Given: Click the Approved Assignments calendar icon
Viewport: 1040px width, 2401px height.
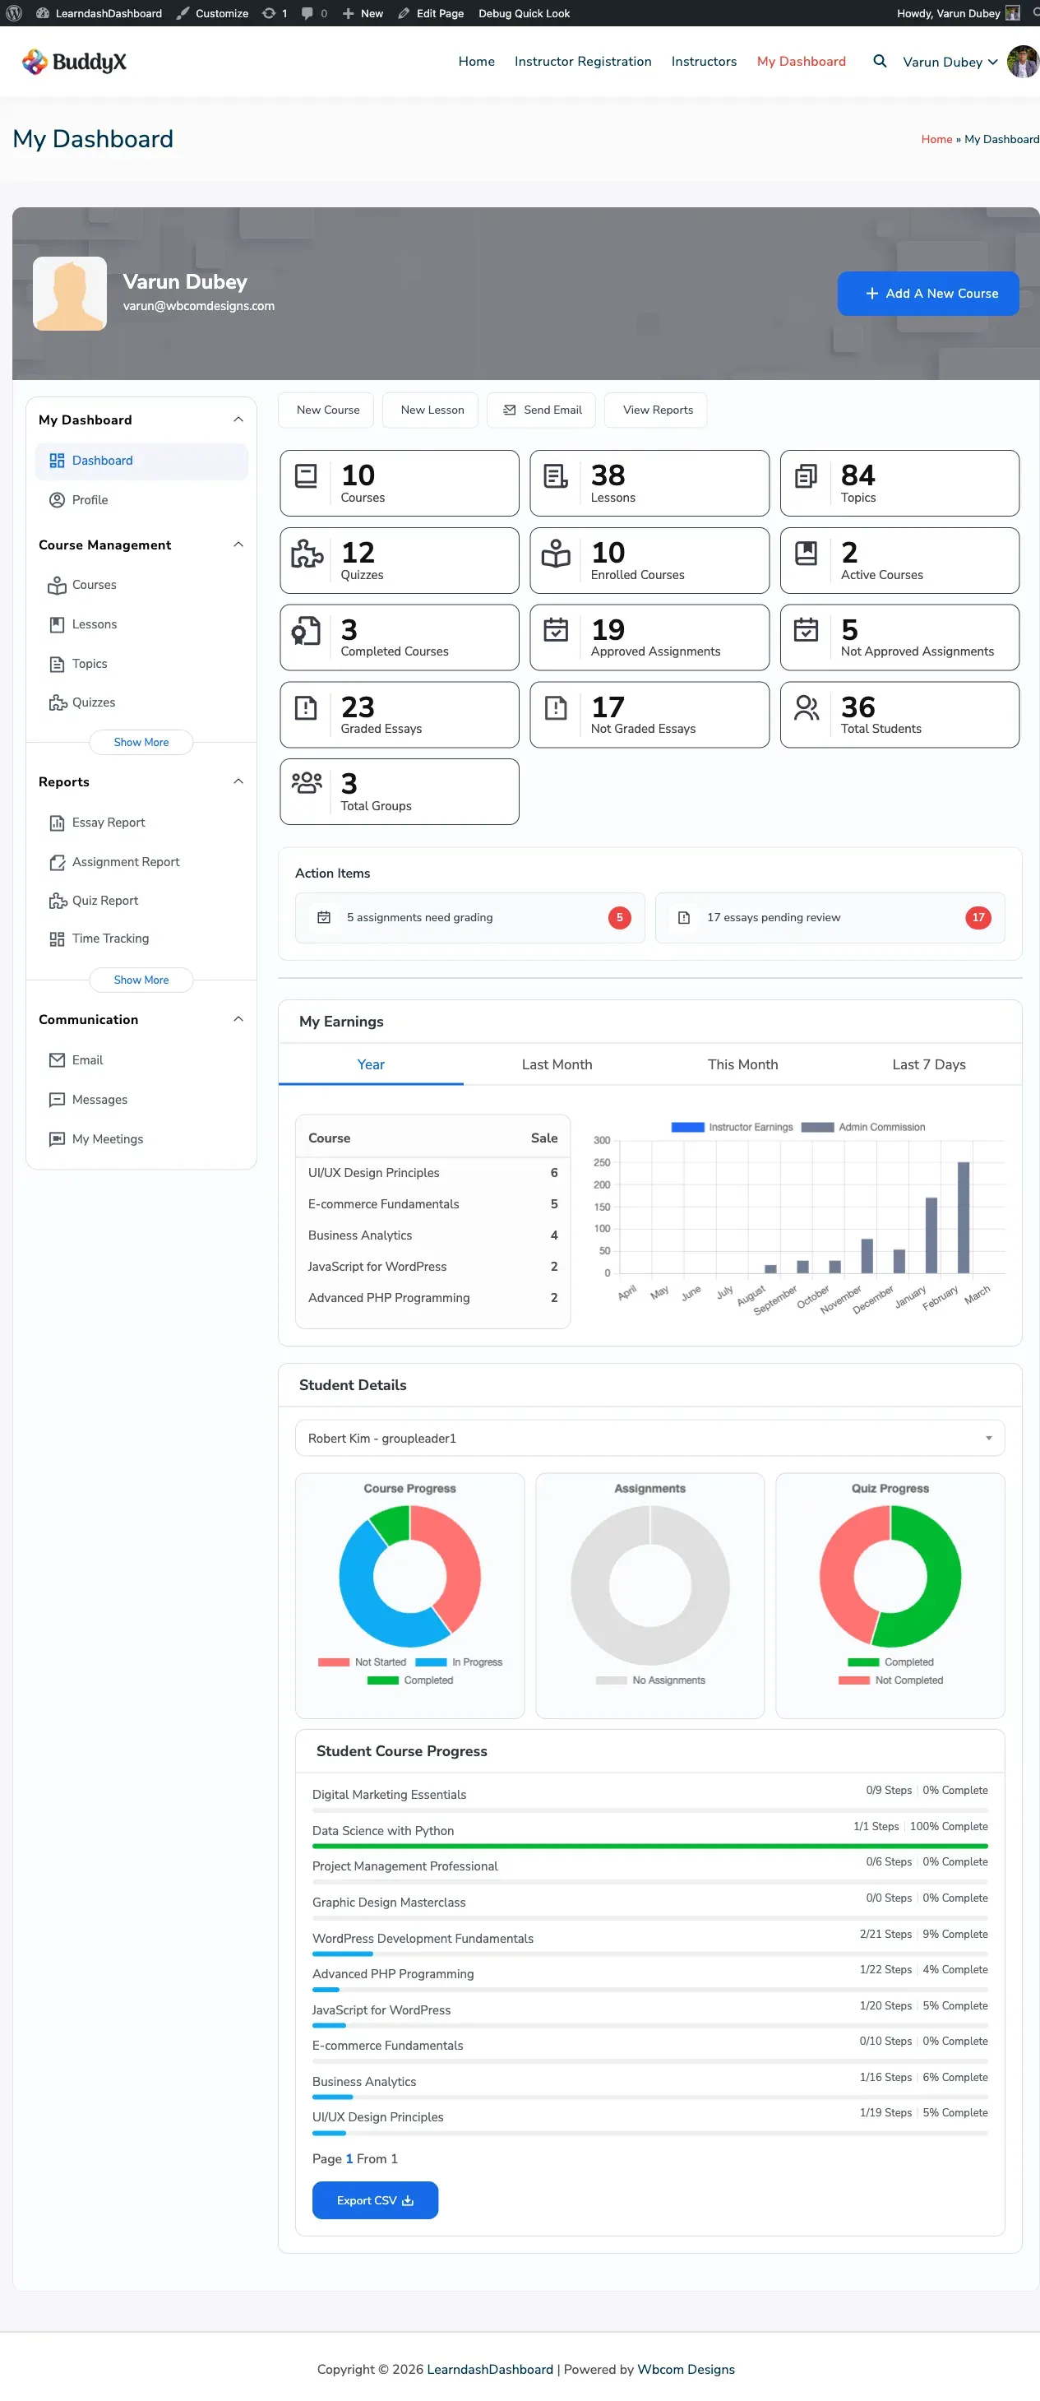Looking at the screenshot, I should [556, 630].
